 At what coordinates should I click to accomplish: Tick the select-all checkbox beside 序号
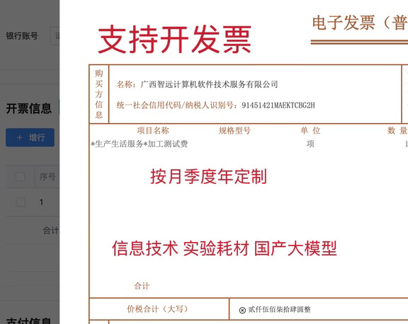(x=21, y=177)
